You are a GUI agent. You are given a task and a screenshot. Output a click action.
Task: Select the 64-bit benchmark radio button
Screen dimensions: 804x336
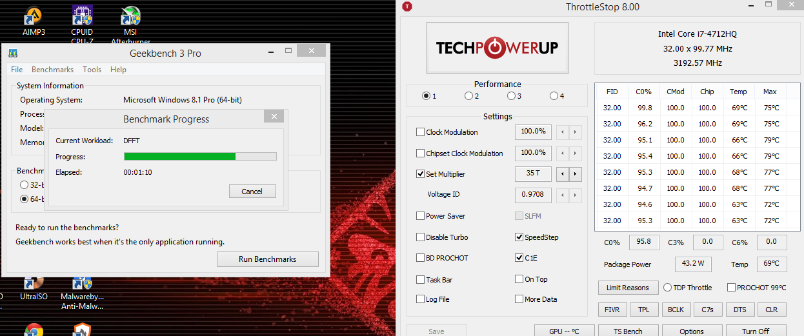coord(25,199)
